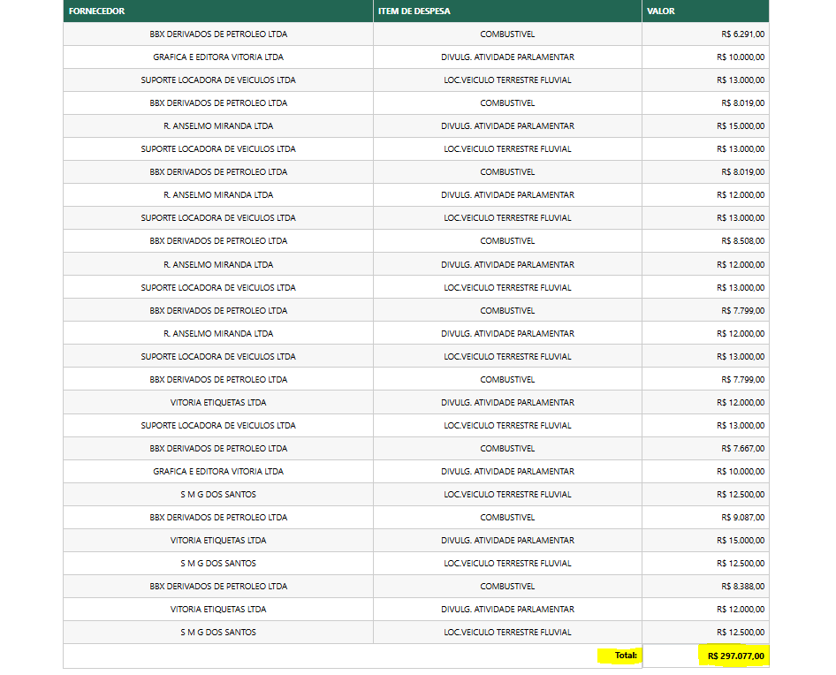Click the R$ 7.667,00 value cell
The width and height of the screenshot is (836, 675).
741,449
